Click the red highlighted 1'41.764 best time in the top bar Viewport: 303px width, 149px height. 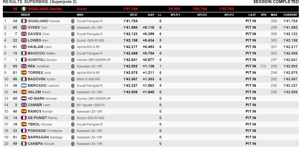130,9
